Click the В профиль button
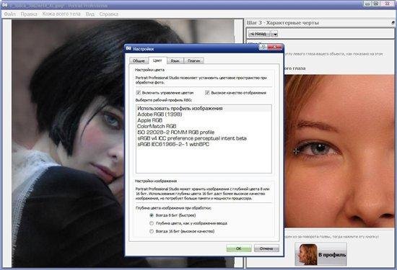Viewport: 397px width, 270px height. [x=320, y=255]
